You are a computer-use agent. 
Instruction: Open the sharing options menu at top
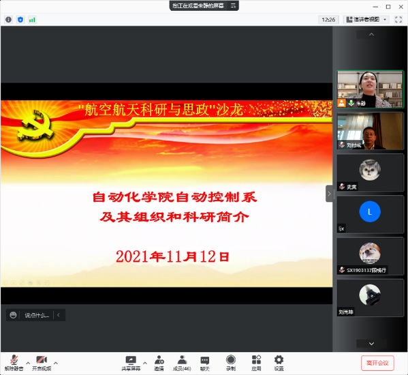coord(233,5)
